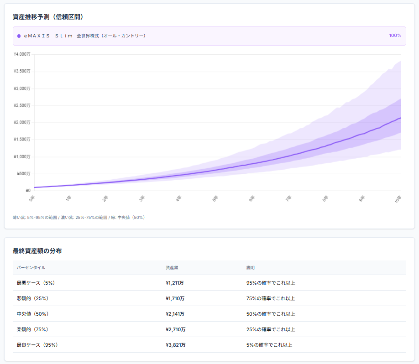Select the 最悪ケース（5%） row label

36,283
